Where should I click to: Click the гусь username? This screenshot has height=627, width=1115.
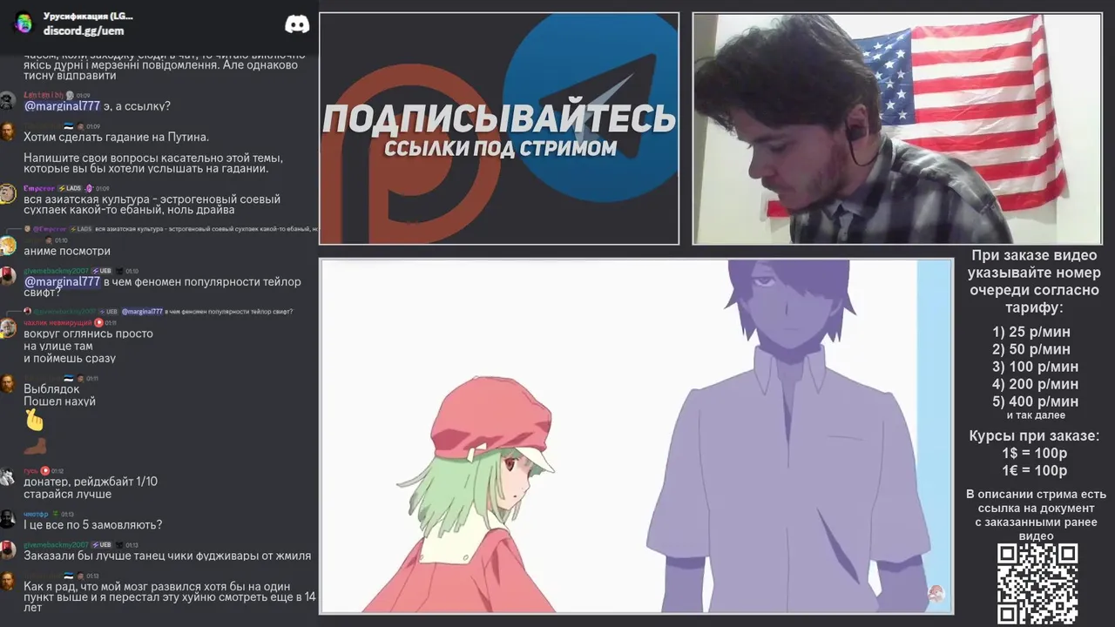tap(30, 470)
